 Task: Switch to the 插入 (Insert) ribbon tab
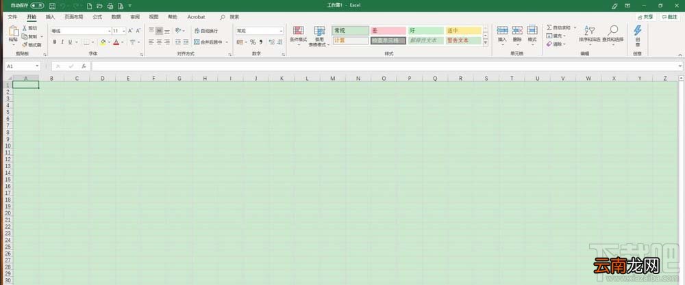pos(50,17)
